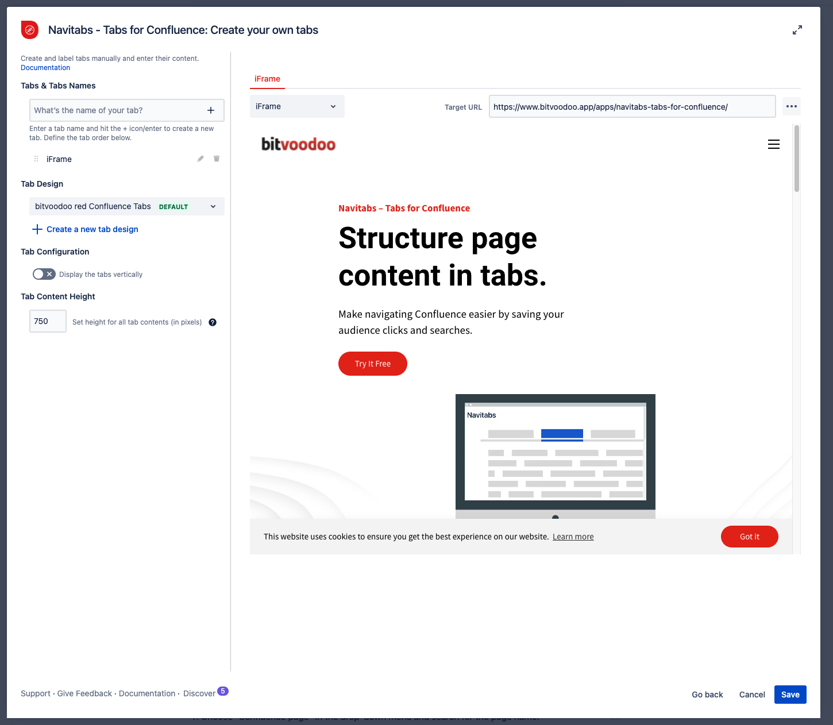Viewport: 833px width, 725px height.
Task: Click Navitabs – Tabs for Confluence red heading
Action: point(404,208)
